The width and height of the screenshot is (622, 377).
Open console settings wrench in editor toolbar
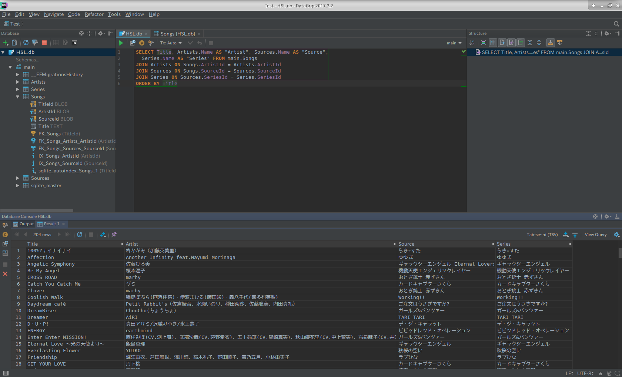pos(151,43)
